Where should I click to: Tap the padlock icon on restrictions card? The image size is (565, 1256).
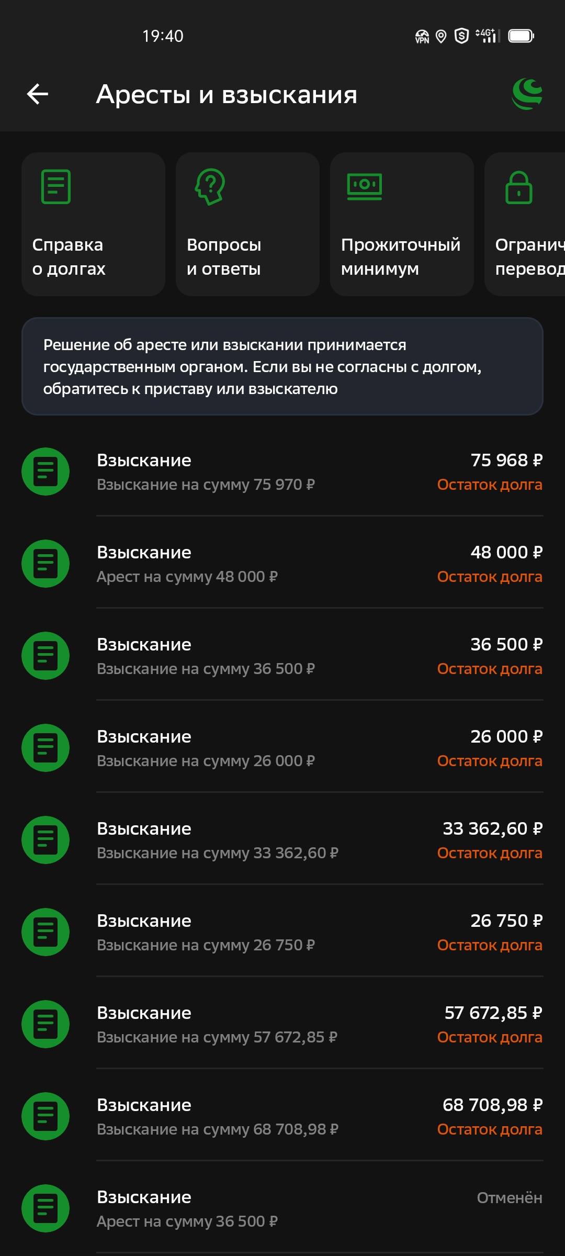(518, 187)
